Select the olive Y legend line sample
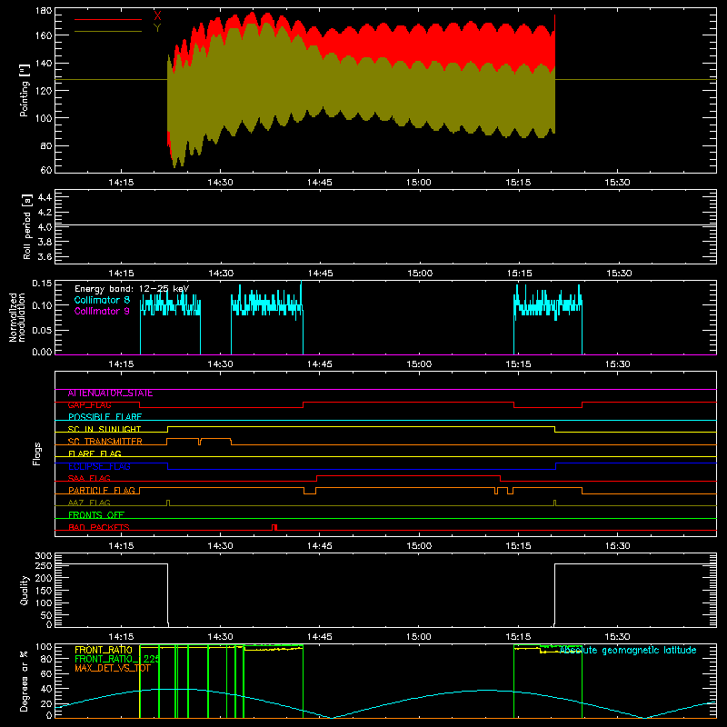The width and height of the screenshot is (727, 727). (108, 31)
